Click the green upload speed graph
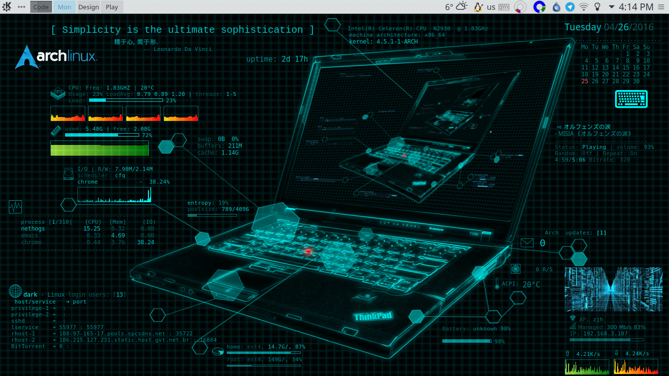 tap(587, 367)
